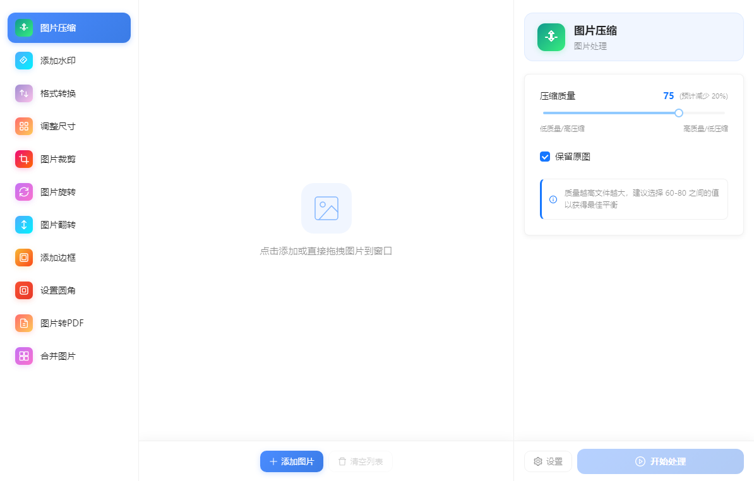Go to 图片裁剪 tool
This screenshot has height=481, width=754.
tap(69, 159)
